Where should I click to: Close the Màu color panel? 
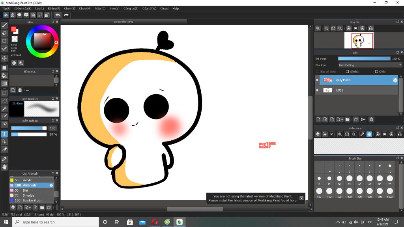[57, 22]
